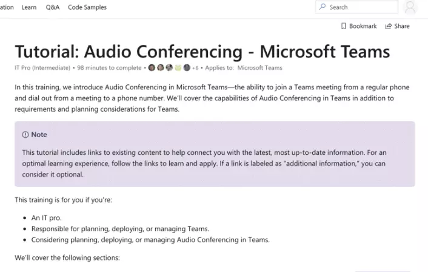Click the search magnifier icon
The image size is (428, 272).
tap(323, 7)
